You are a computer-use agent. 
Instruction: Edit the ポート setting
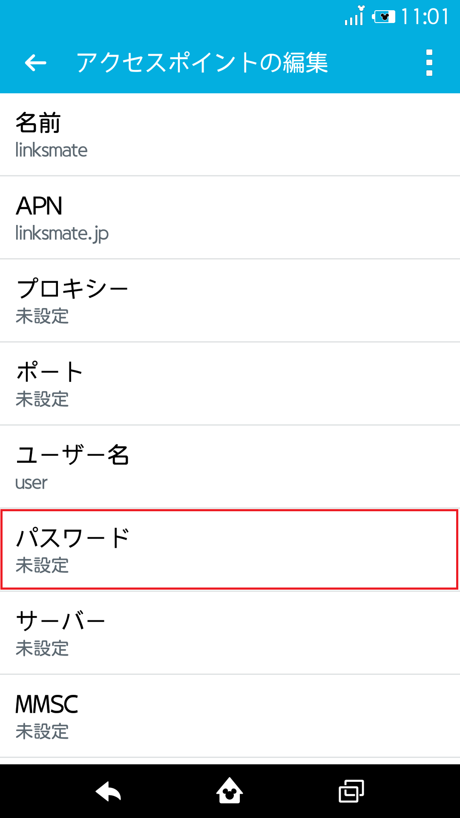tap(230, 383)
